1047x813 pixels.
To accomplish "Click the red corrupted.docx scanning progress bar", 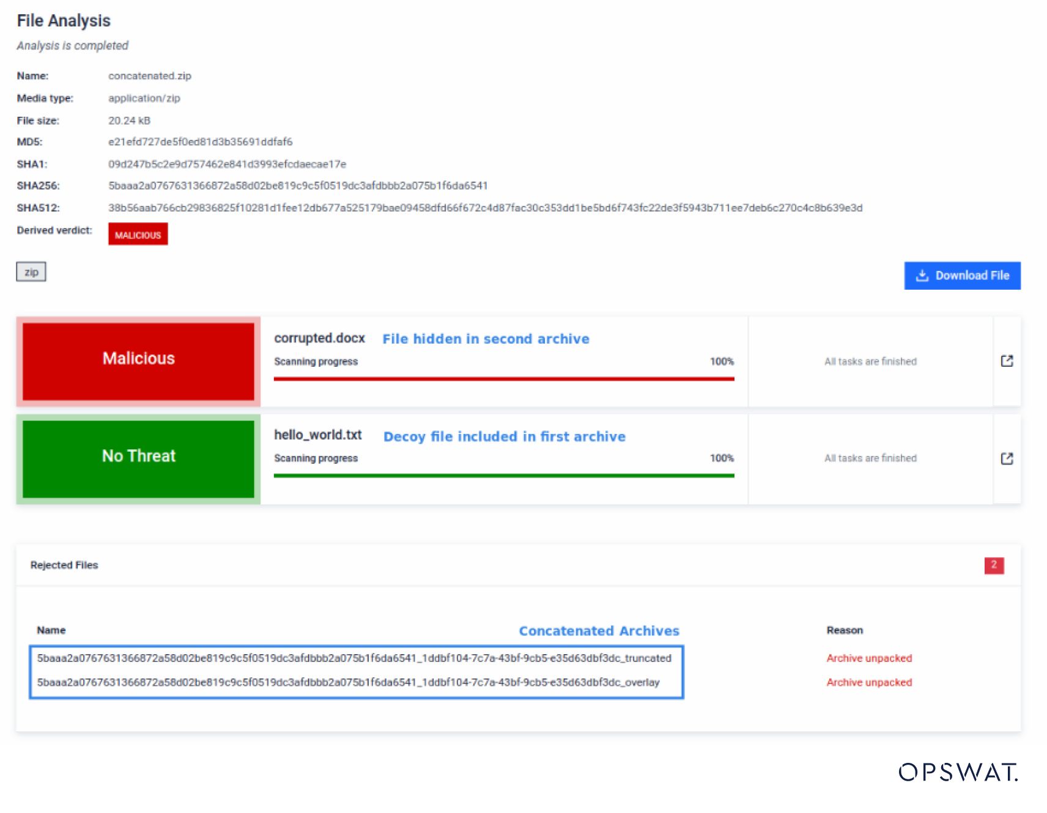I will click(x=503, y=379).
